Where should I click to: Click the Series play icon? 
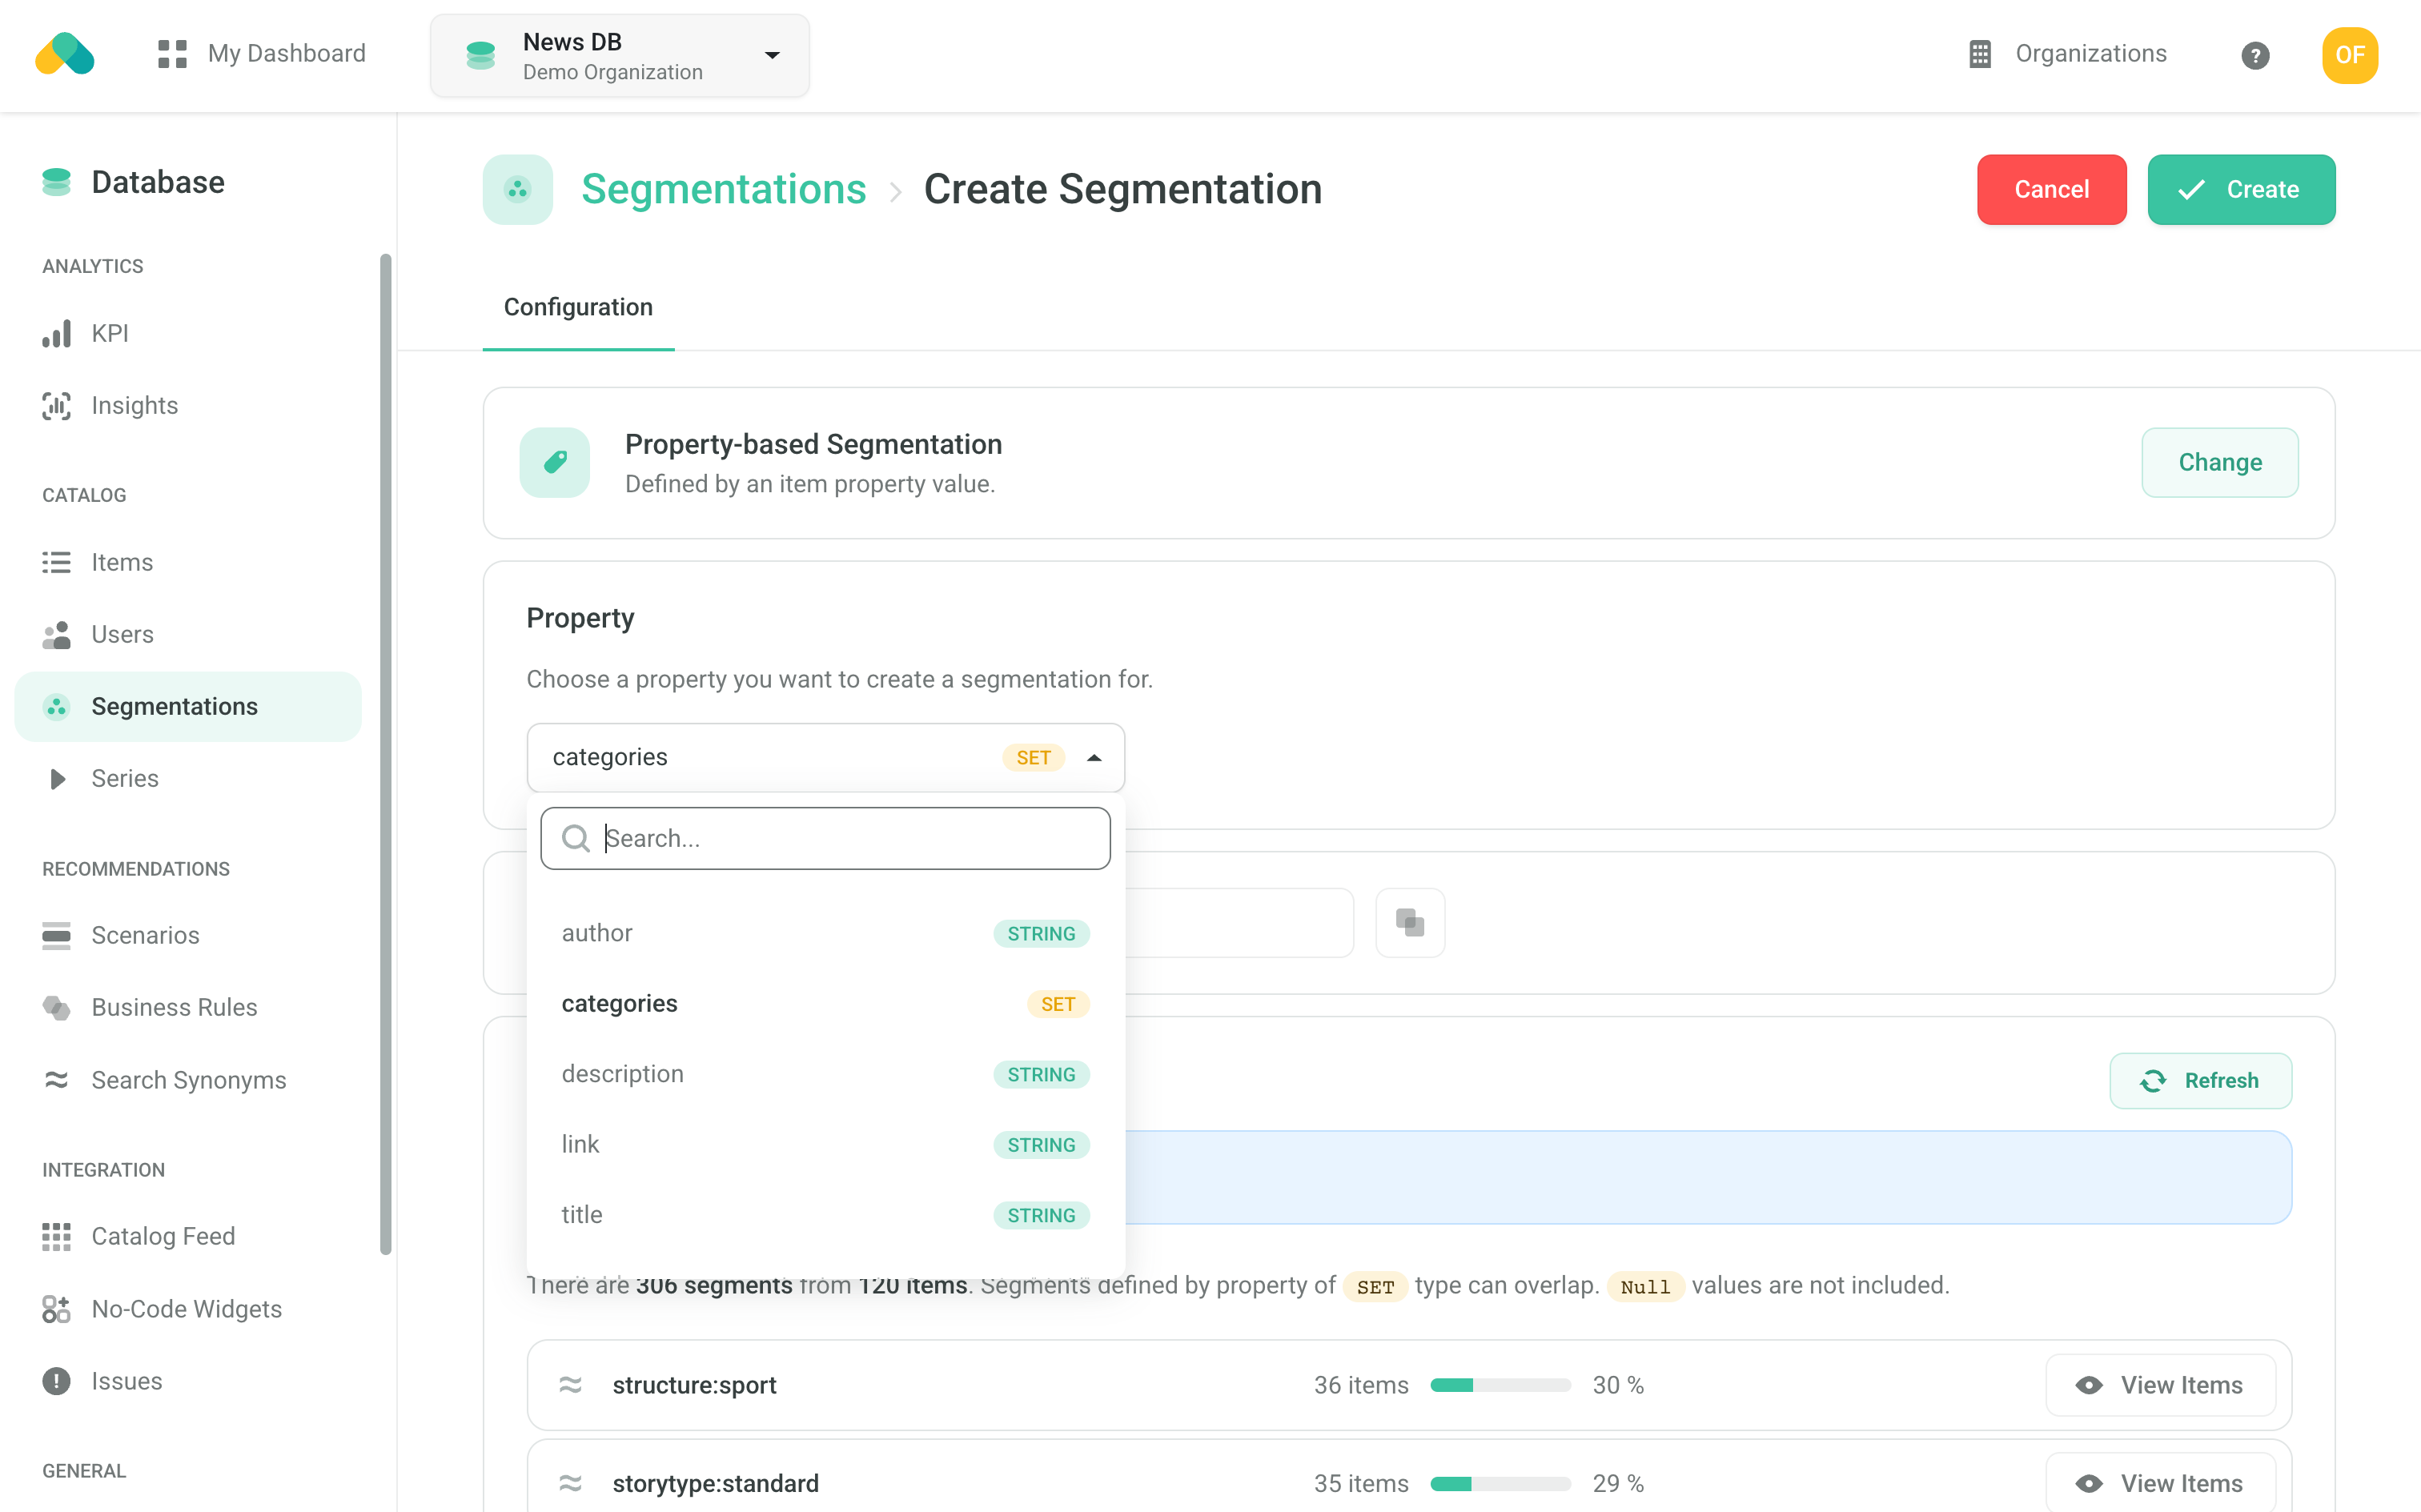[57, 779]
